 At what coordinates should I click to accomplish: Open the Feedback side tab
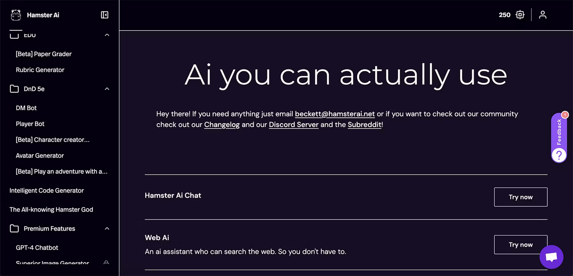tap(559, 132)
